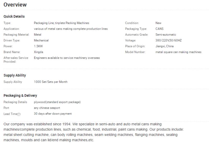Click the plywood packaging details value

pyautogui.click(x=57, y=102)
